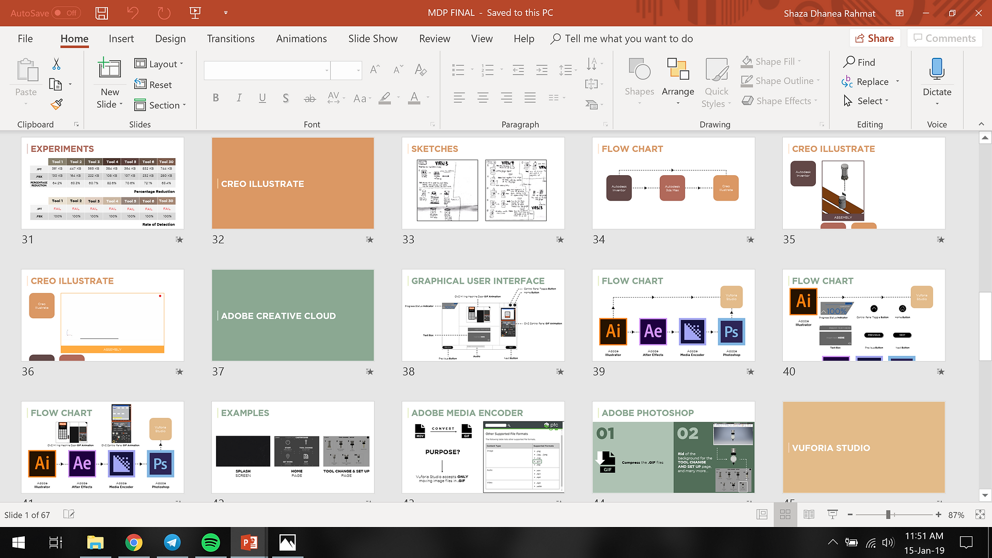Click the Redo arrow icon
Screen dimensions: 992x558
[164, 13]
